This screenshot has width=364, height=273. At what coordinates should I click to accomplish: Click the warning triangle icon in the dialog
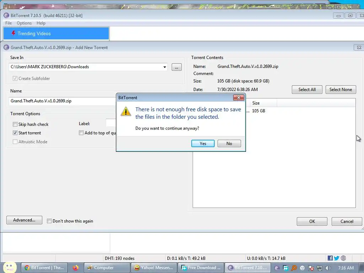point(126,111)
